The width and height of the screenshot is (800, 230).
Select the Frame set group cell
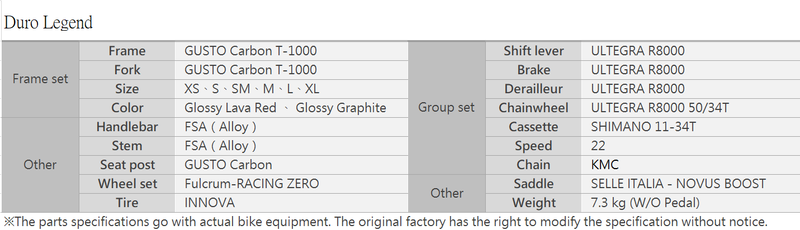click(40, 79)
